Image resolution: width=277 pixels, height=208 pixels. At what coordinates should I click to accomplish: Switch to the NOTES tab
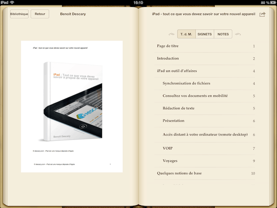point(223,34)
